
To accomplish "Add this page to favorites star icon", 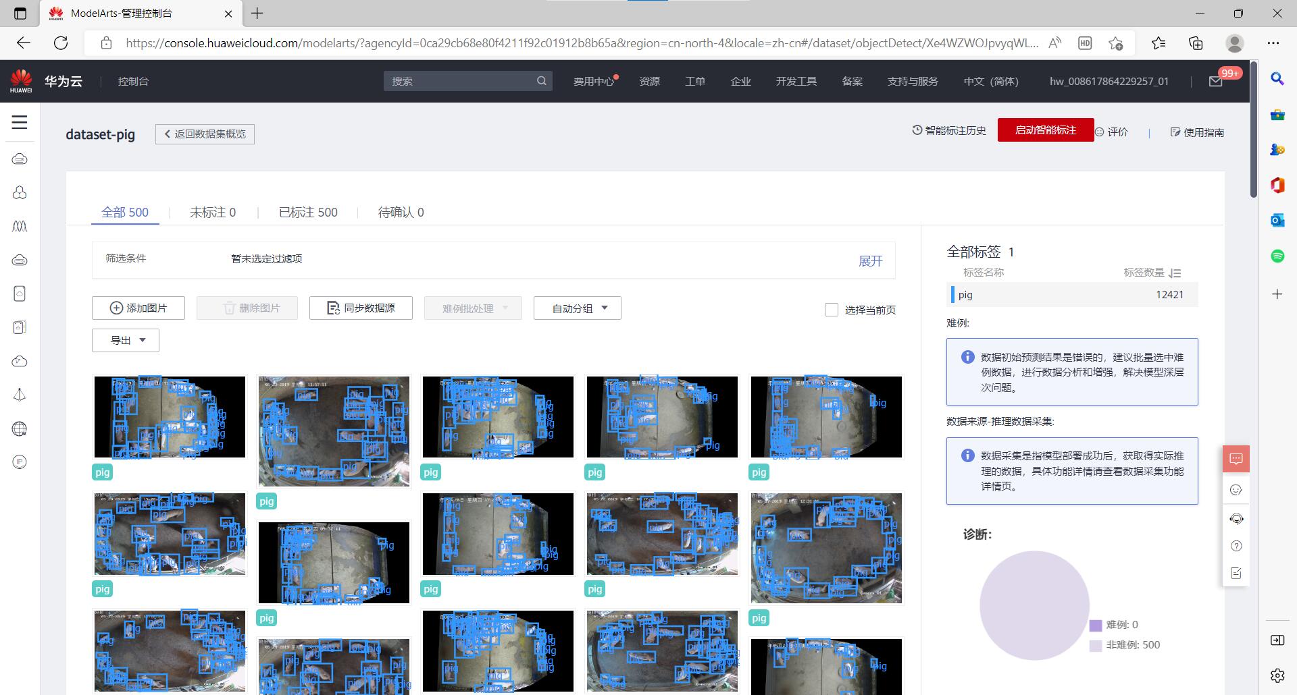I will [1115, 43].
